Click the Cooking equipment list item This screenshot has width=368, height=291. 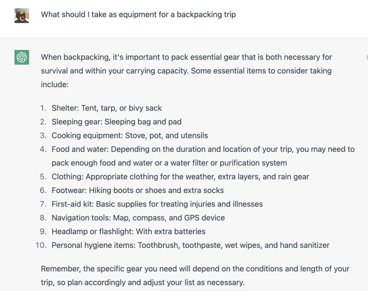(x=129, y=135)
